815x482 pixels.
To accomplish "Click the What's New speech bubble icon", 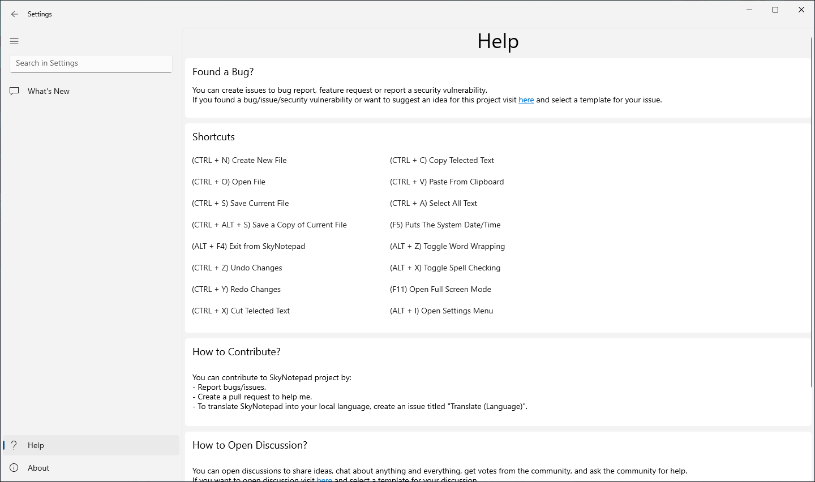I will pyautogui.click(x=15, y=91).
